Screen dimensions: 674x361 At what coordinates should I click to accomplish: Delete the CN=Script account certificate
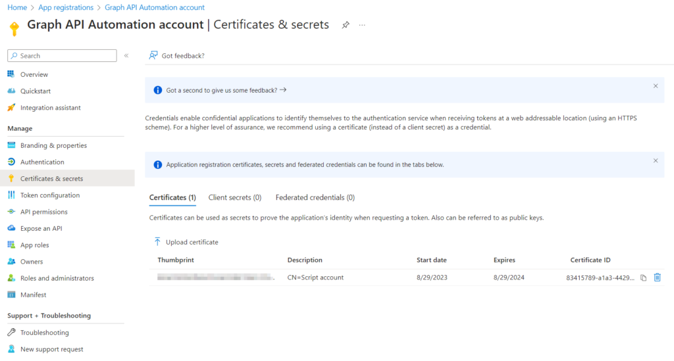(658, 277)
